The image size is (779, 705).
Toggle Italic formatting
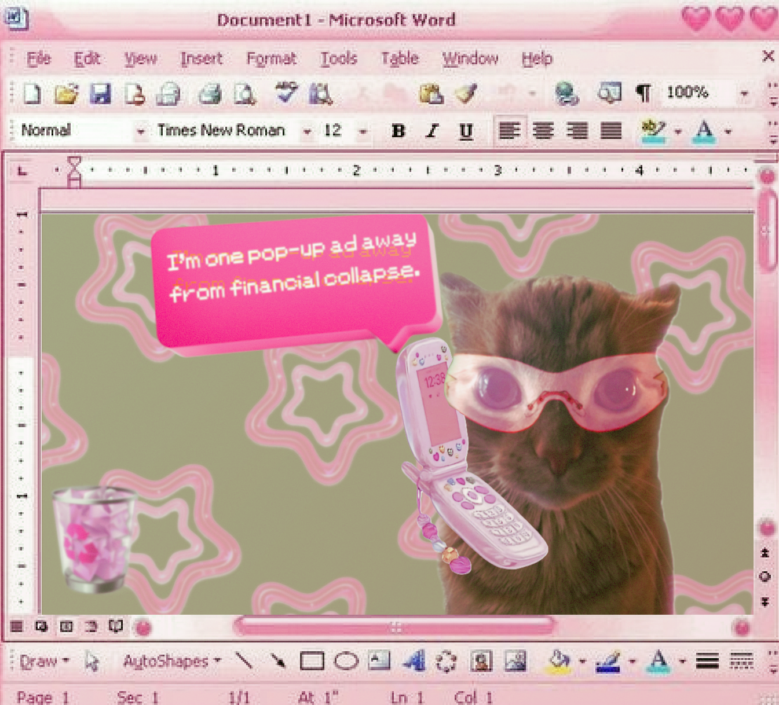(x=431, y=131)
